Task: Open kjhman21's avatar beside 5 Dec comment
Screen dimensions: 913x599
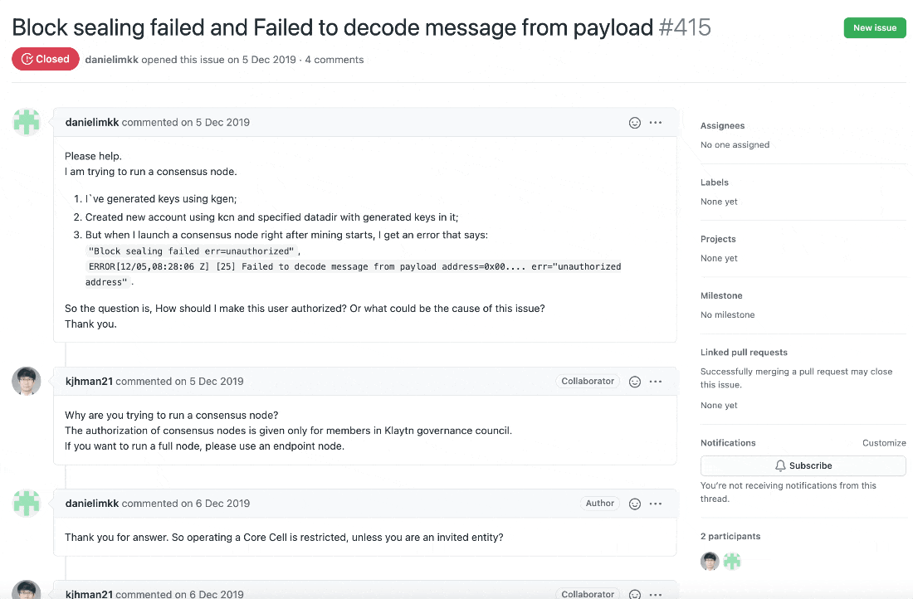Action: tap(27, 382)
